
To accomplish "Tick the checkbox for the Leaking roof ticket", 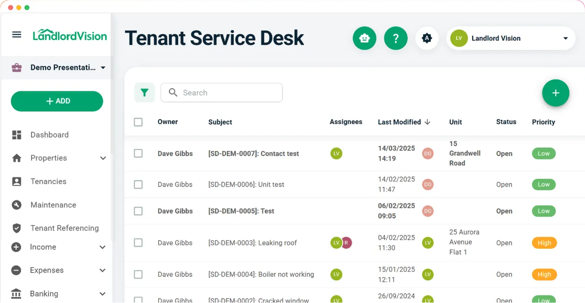I will tap(138, 243).
